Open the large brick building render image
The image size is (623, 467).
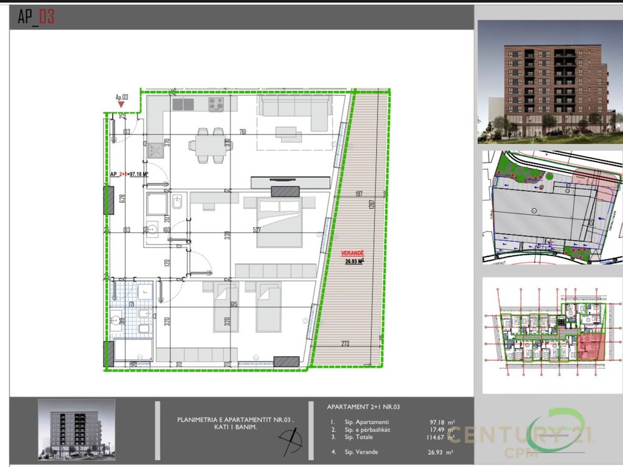tap(550, 82)
